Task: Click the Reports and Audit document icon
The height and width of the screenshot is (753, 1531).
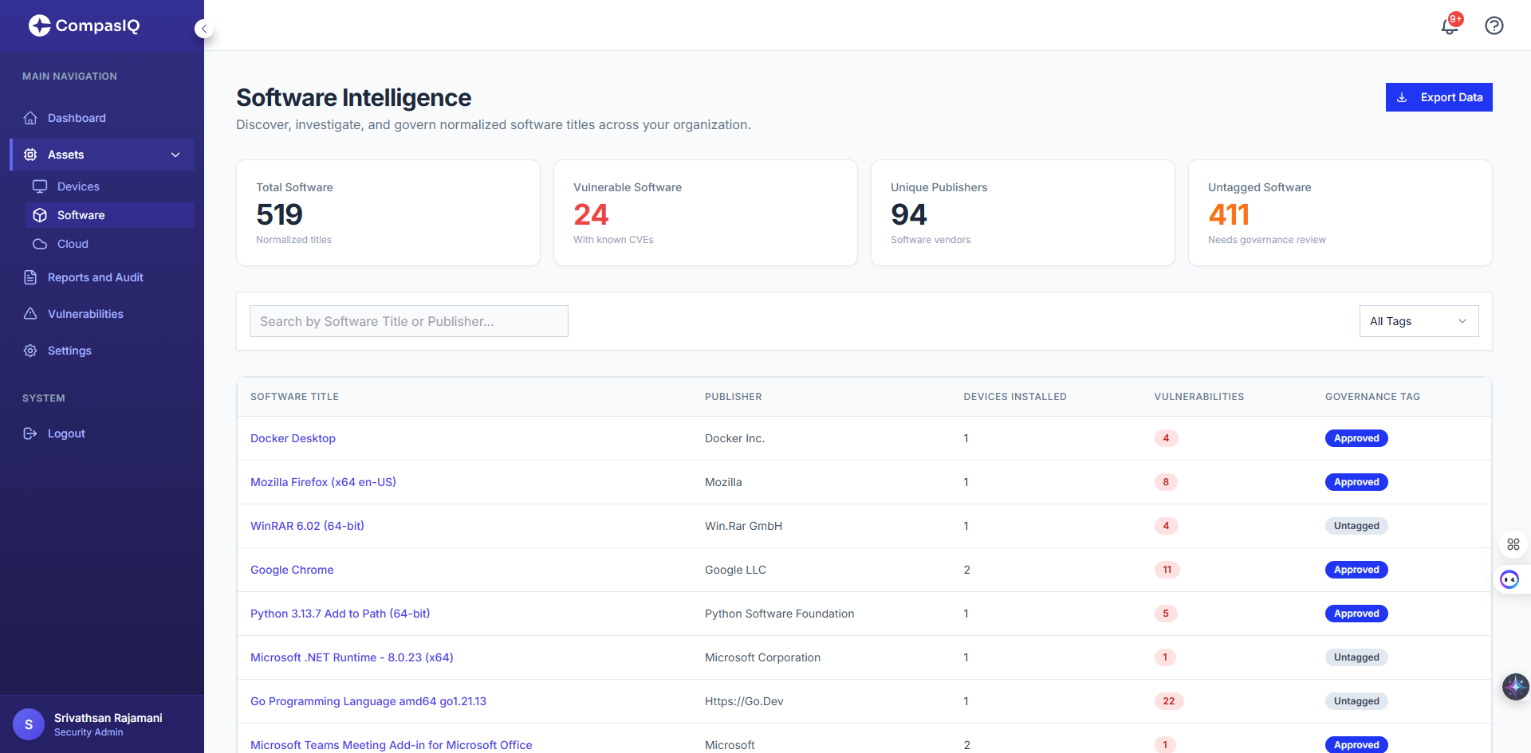Action: 30,277
